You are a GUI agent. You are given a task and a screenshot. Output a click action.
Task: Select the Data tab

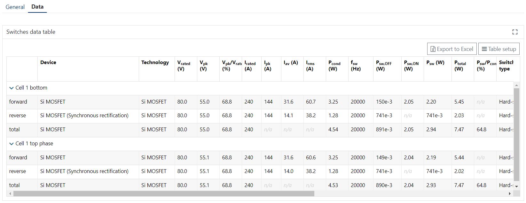pyautogui.click(x=37, y=7)
